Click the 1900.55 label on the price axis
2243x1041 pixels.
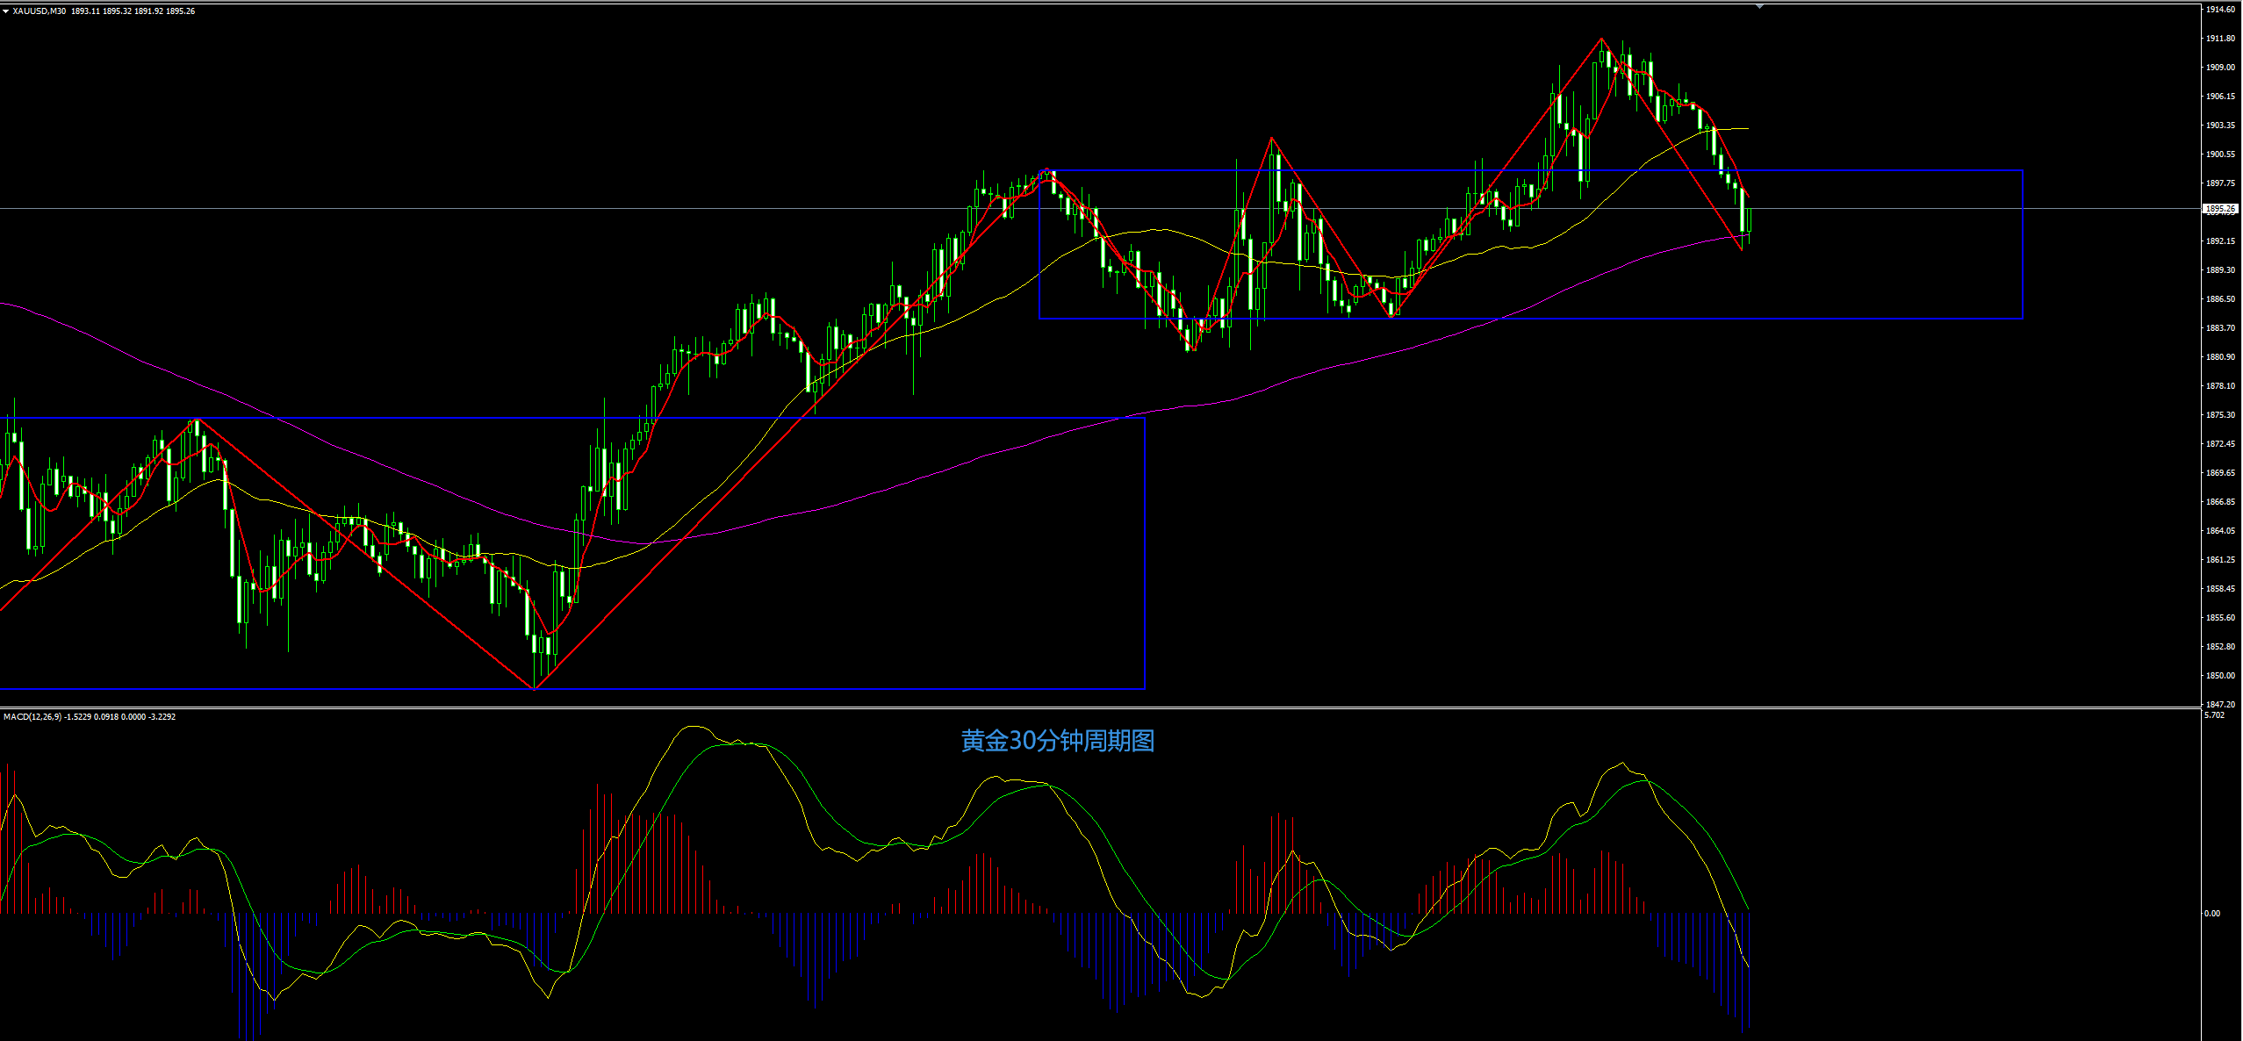[2220, 154]
